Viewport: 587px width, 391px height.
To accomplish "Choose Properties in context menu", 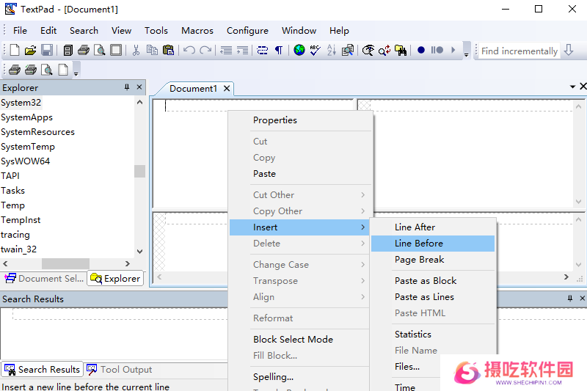I will click(300, 120).
